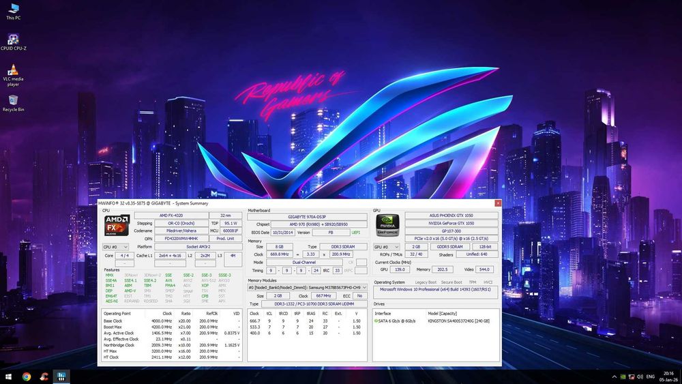Select the Boost Max row
The height and width of the screenshot is (384, 682).
tap(172, 327)
